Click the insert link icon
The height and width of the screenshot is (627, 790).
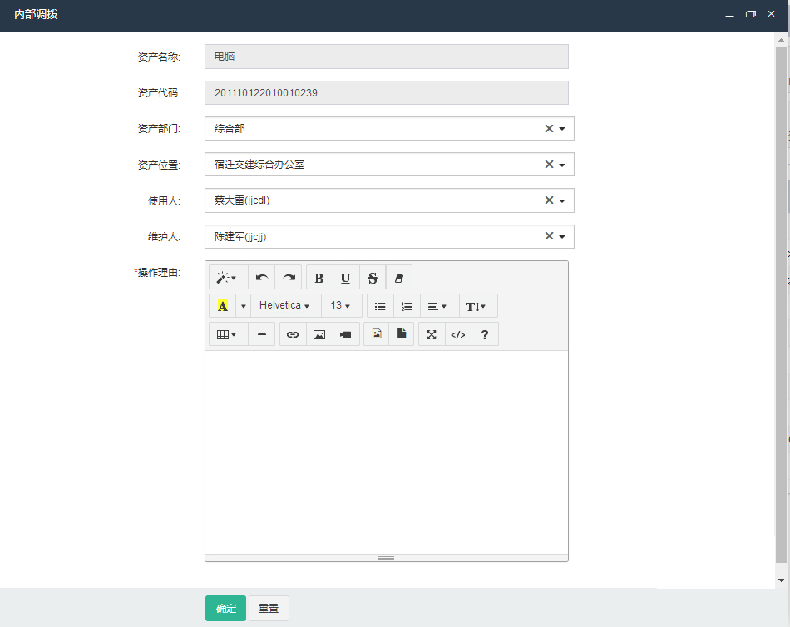point(292,334)
